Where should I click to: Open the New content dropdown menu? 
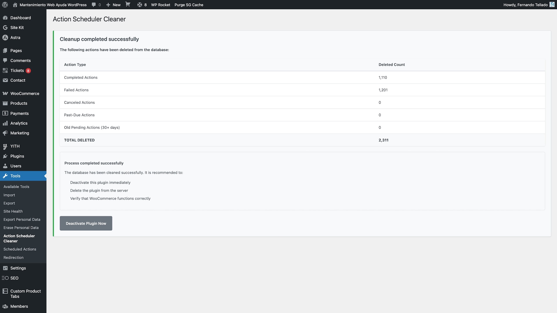[x=113, y=5]
